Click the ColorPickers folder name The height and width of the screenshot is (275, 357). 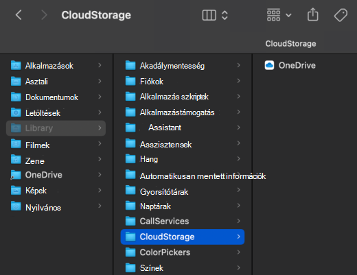coord(165,252)
